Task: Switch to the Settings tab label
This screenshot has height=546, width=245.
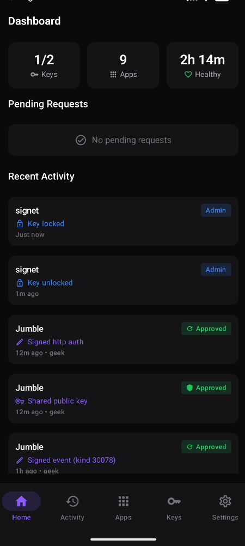Action: [x=225, y=518]
